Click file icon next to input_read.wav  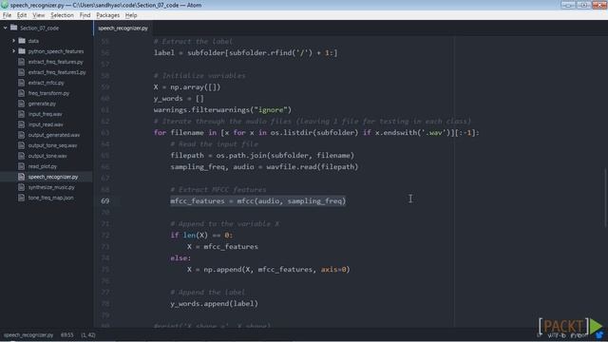pos(21,124)
